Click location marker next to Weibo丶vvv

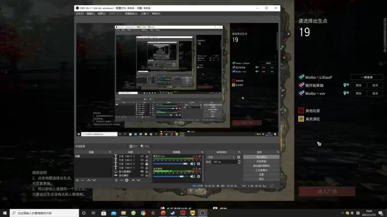(346, 93)
